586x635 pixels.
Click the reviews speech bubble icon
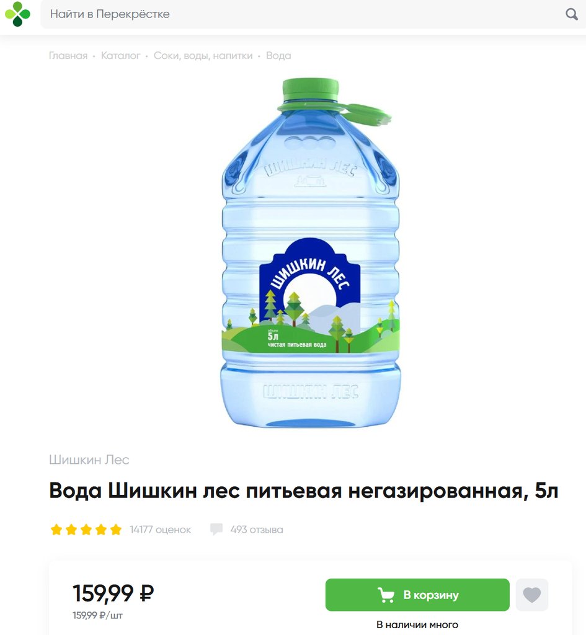tap(216, 530)
